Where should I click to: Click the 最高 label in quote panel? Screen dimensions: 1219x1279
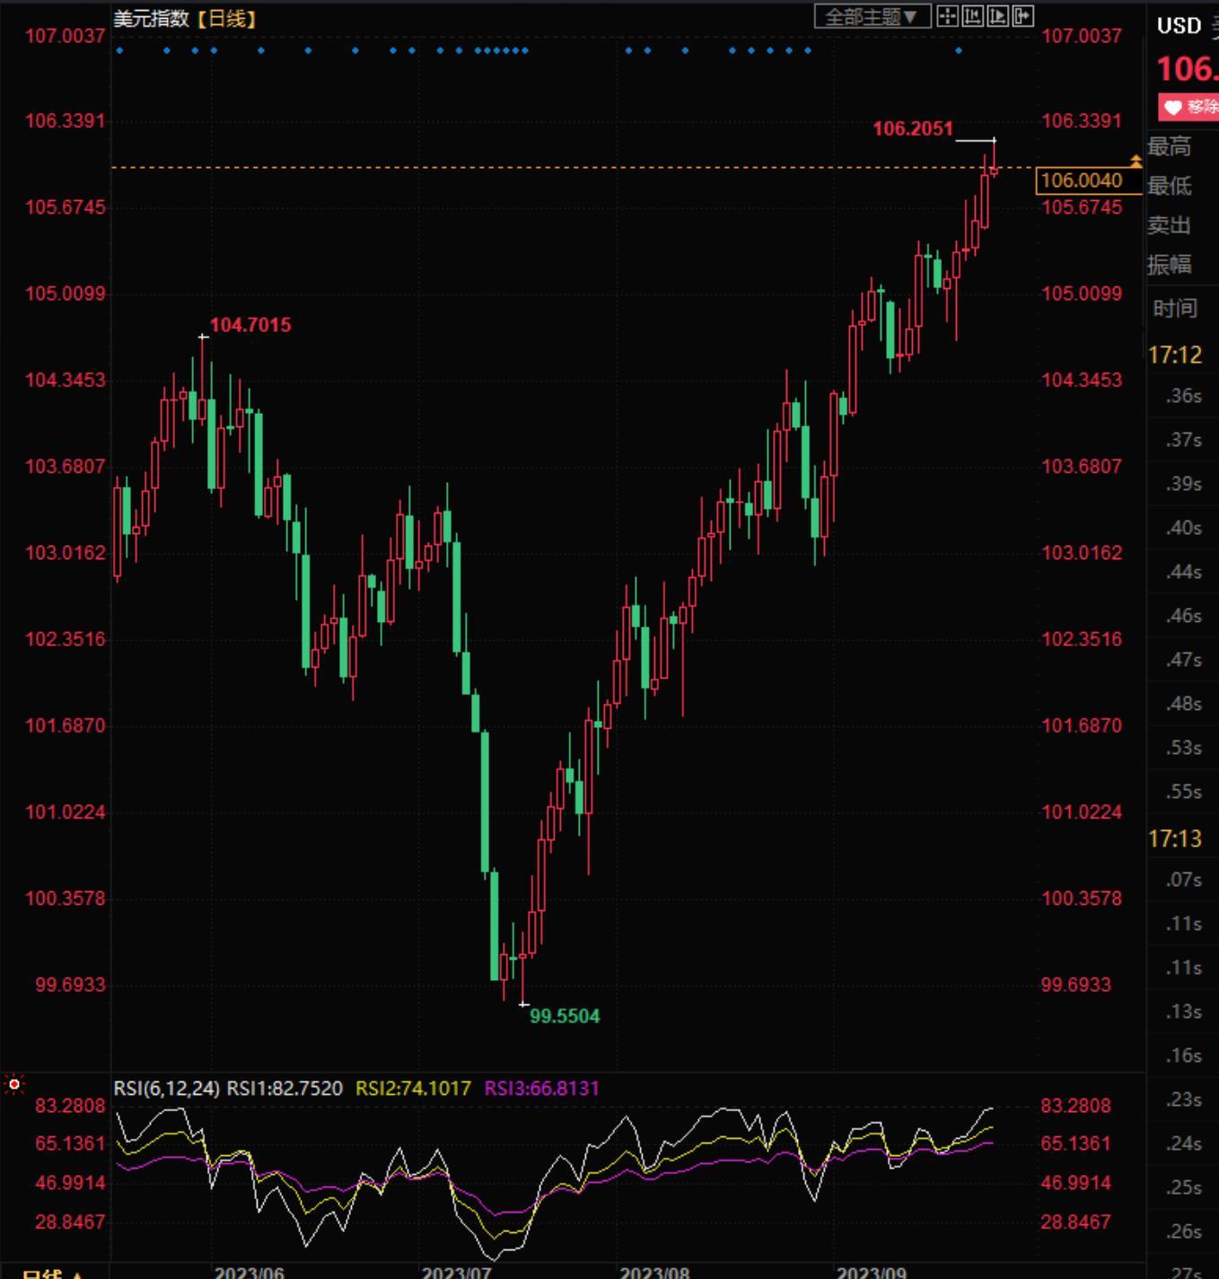[1170, 146]
